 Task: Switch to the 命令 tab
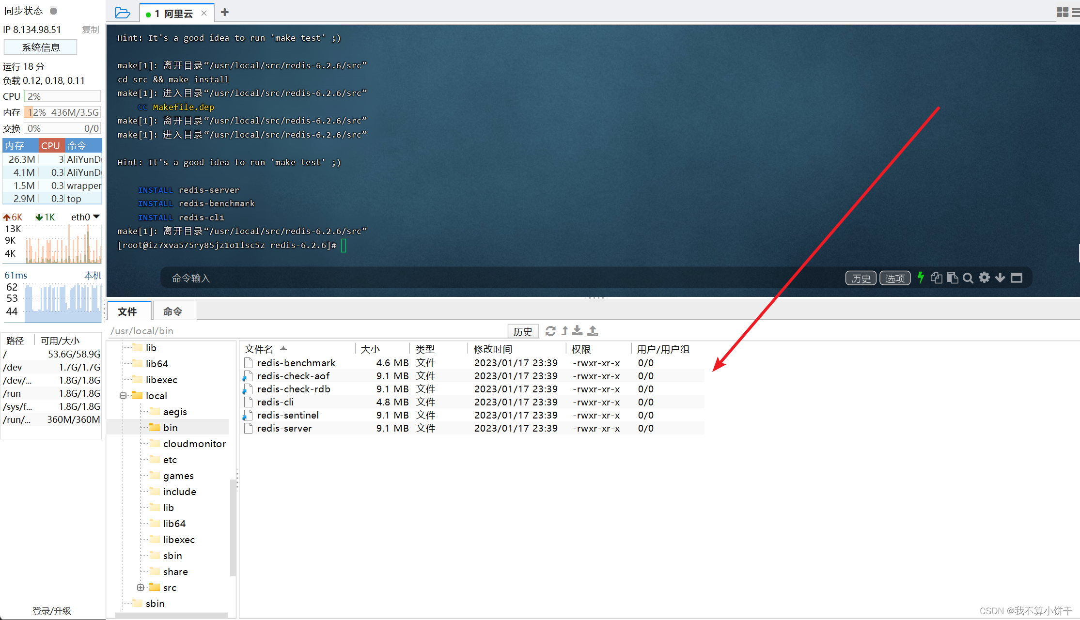pos(173,311)
